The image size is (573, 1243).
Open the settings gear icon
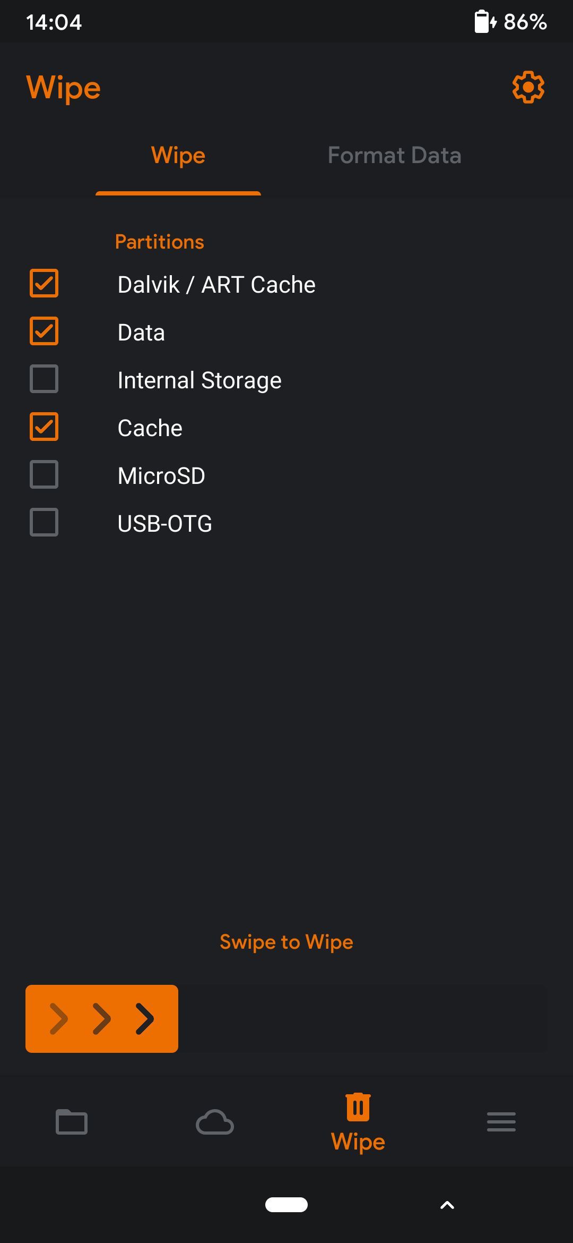[x=528, y=88]
